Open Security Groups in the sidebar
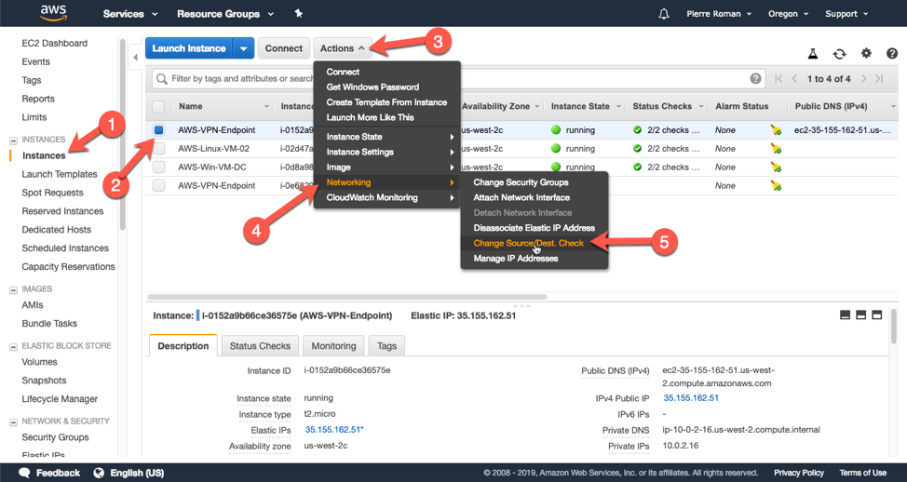 point(56,437)
